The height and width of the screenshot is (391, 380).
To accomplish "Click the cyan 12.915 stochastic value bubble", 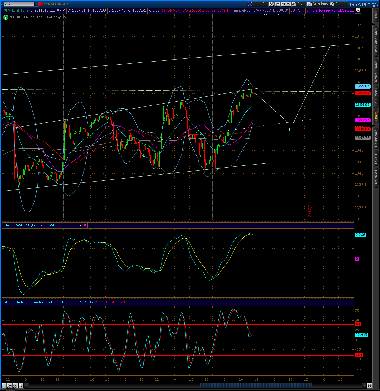I will tap(362, 335).
